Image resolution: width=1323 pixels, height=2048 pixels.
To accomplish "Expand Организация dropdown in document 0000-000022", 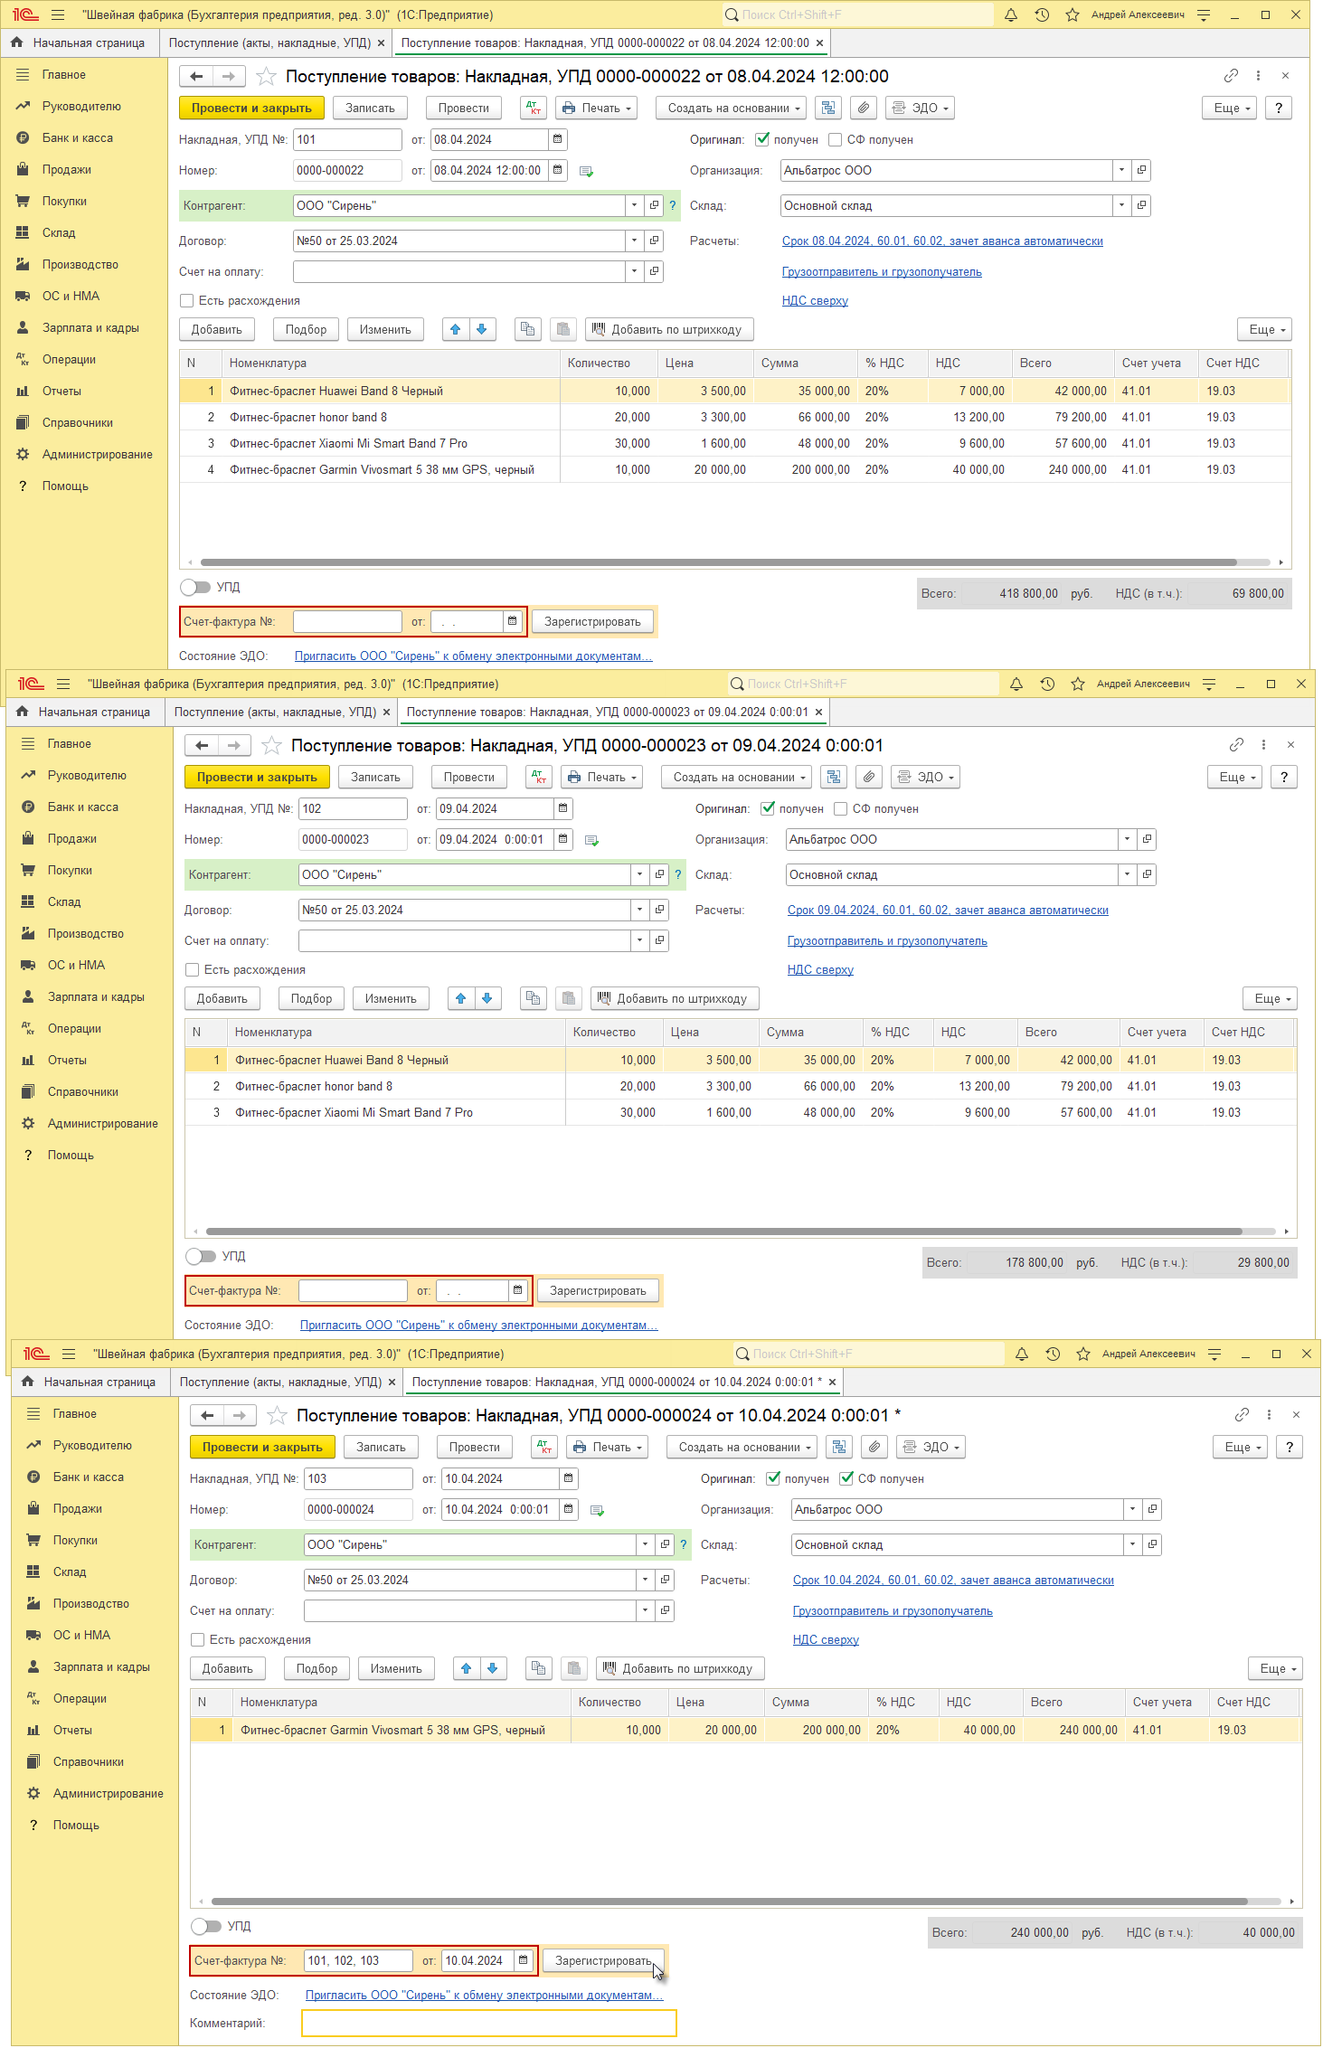I will click(x=1121, y=170).
